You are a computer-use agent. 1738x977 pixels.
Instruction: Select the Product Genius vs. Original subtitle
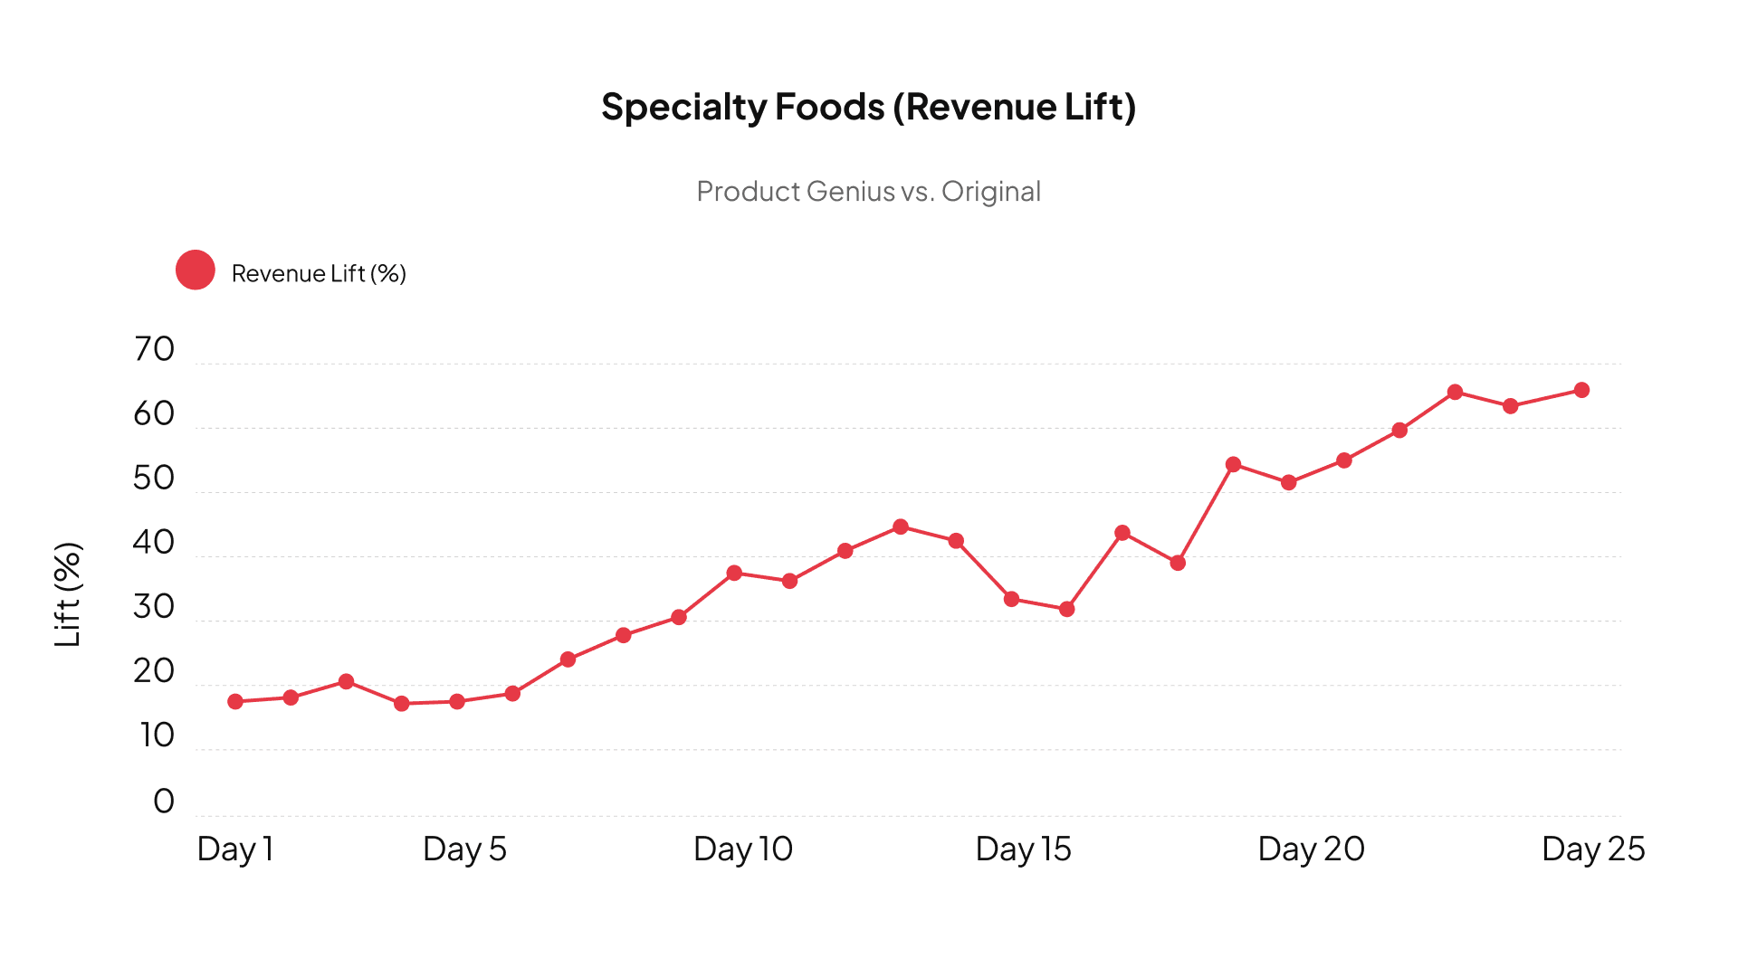[x=868, y=192]
